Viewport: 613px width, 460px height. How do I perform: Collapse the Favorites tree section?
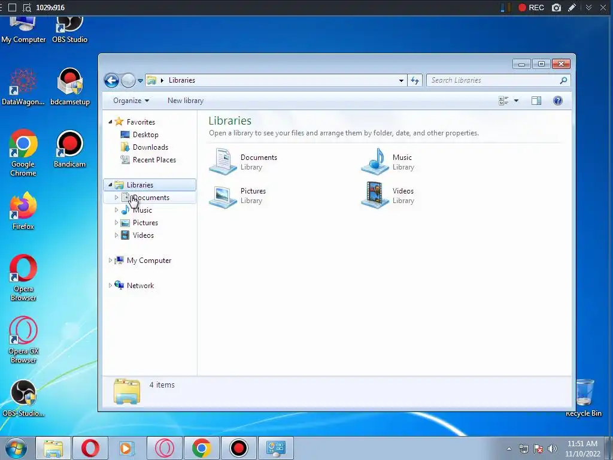click(110, 122)
